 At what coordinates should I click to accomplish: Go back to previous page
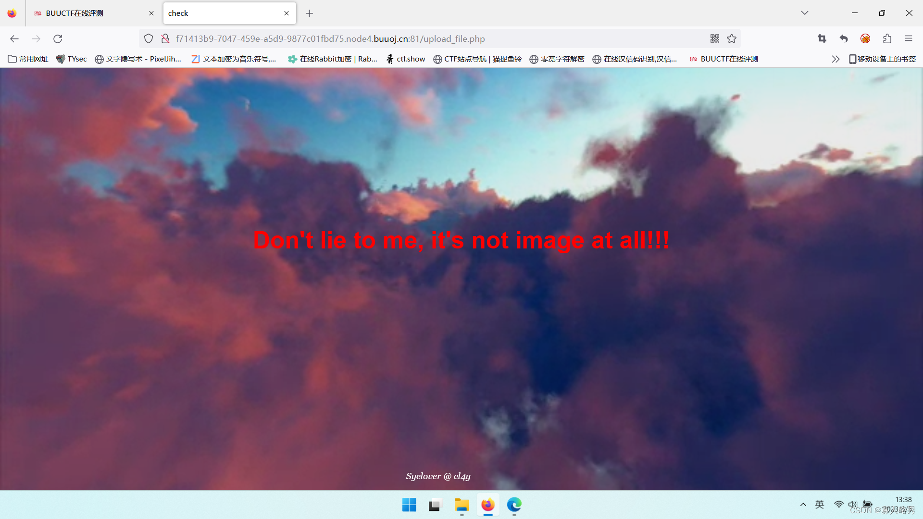coord(14,39)
